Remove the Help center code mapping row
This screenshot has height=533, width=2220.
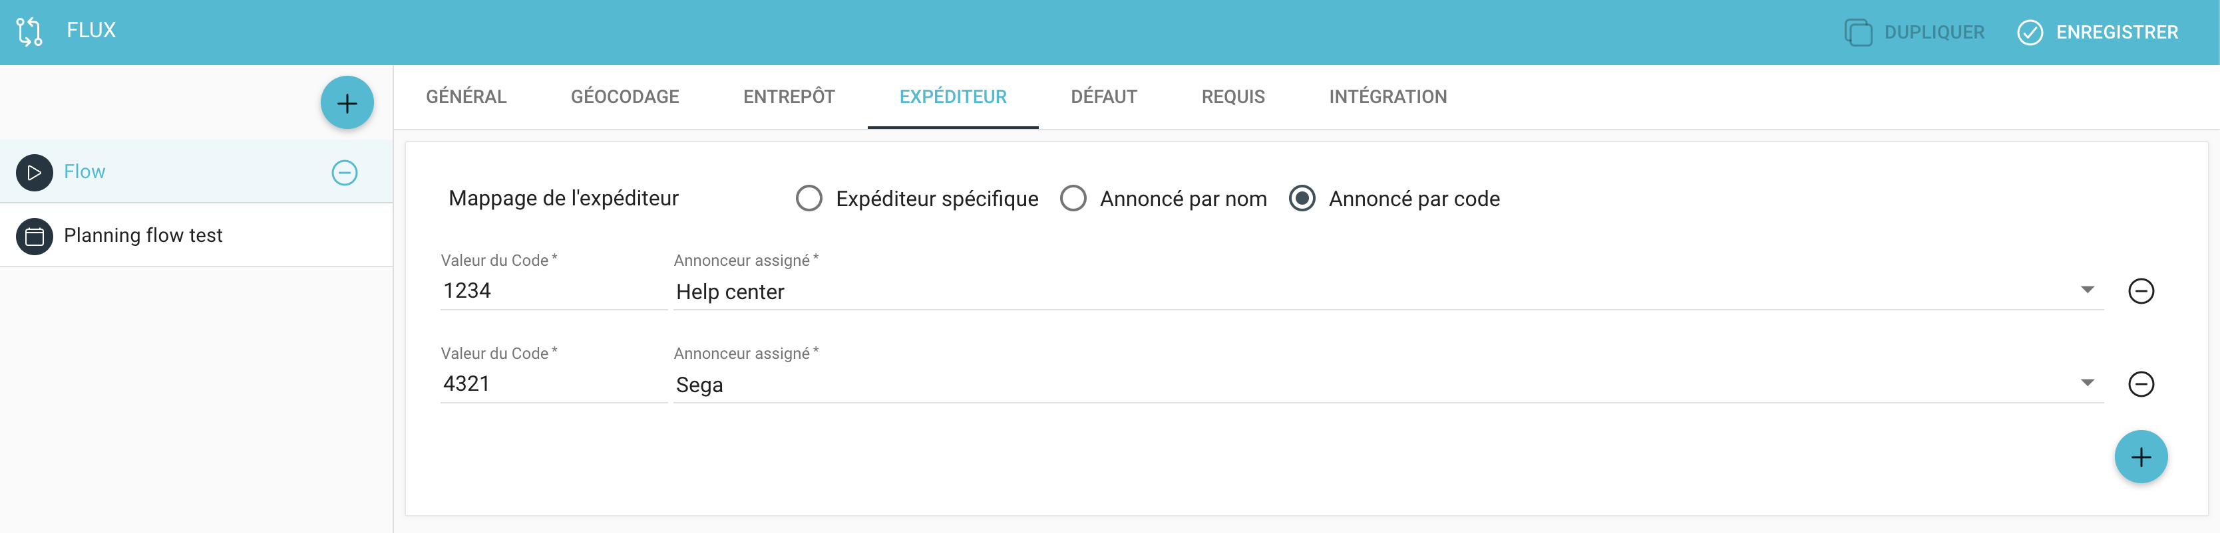[2141, 291]
